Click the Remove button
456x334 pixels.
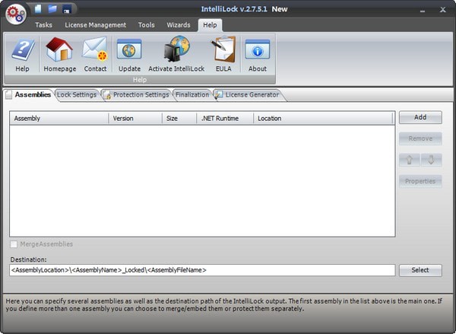coord(420,138)
